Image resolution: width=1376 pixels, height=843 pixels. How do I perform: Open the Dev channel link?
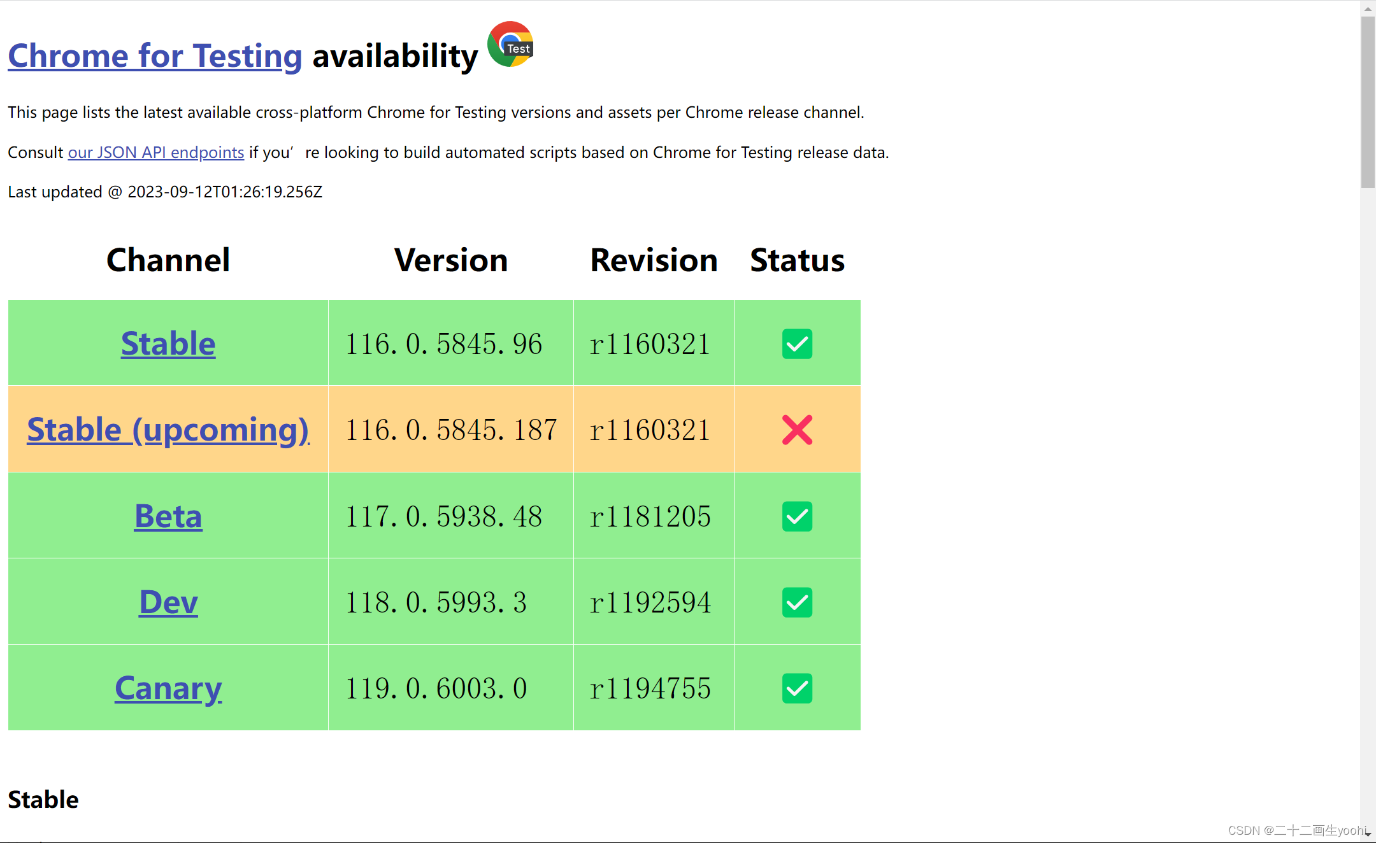click(x=168, y=602)
